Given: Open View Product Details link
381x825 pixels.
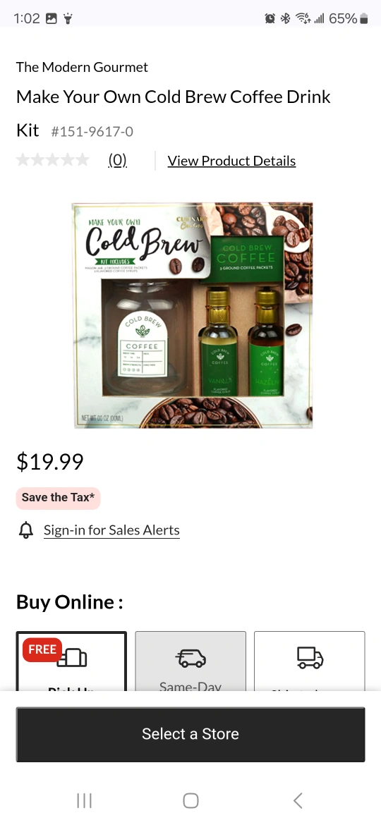Looking at the screenshot, I should pyautogui.click(x=231, y=161).
